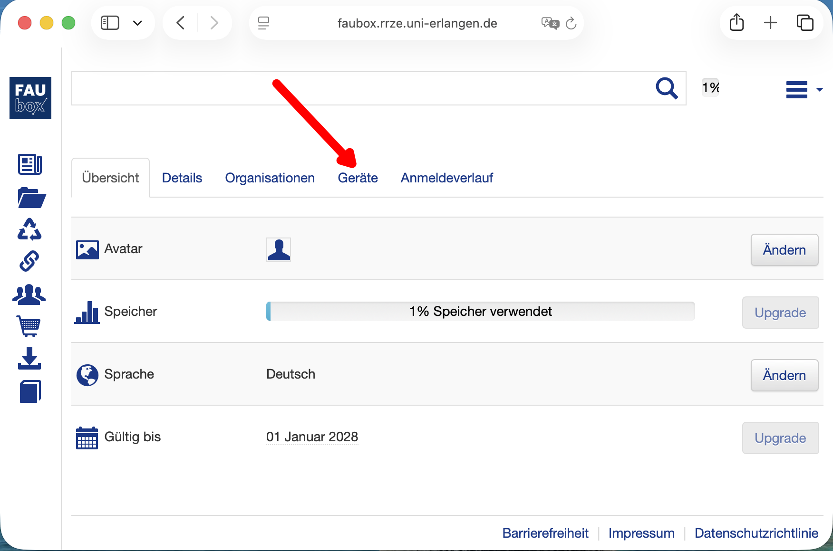
Task: Open the news dashboard sidebar icon
Action: [29, 165]
